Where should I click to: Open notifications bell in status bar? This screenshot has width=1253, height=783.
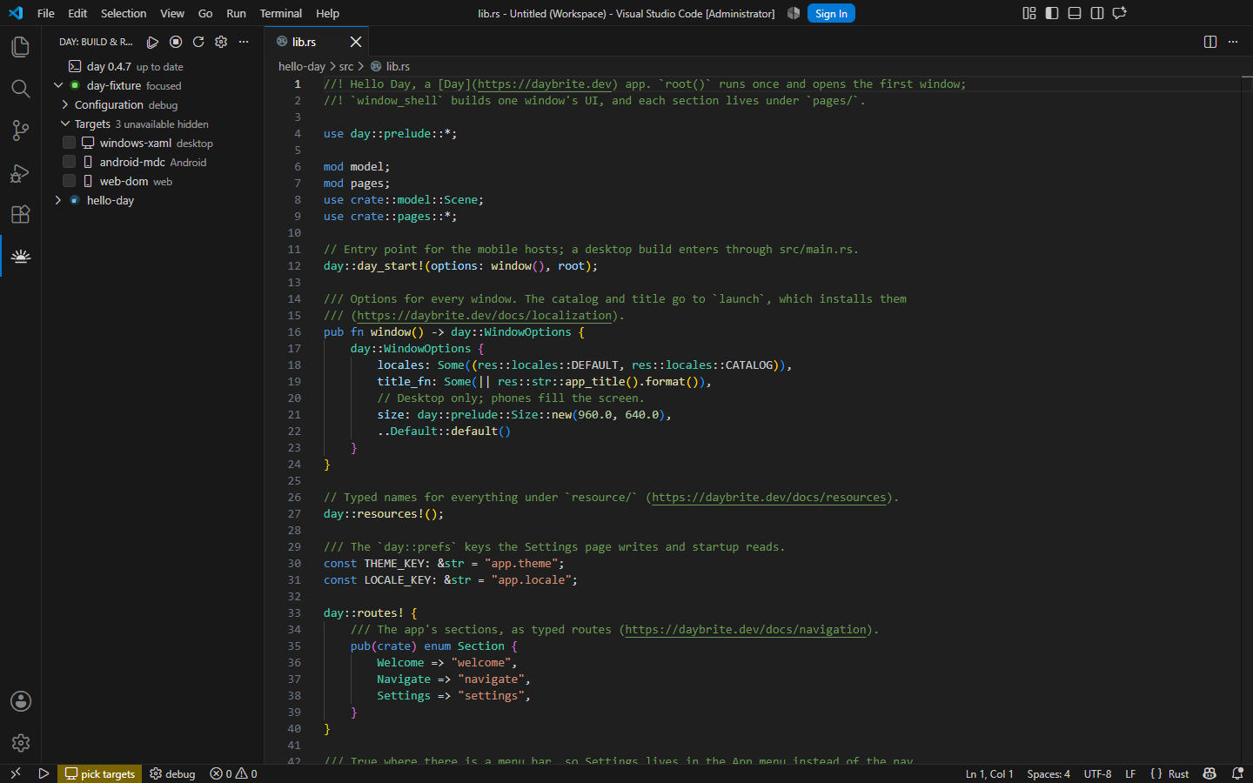pyautogui.click(x=1237, y=773)
